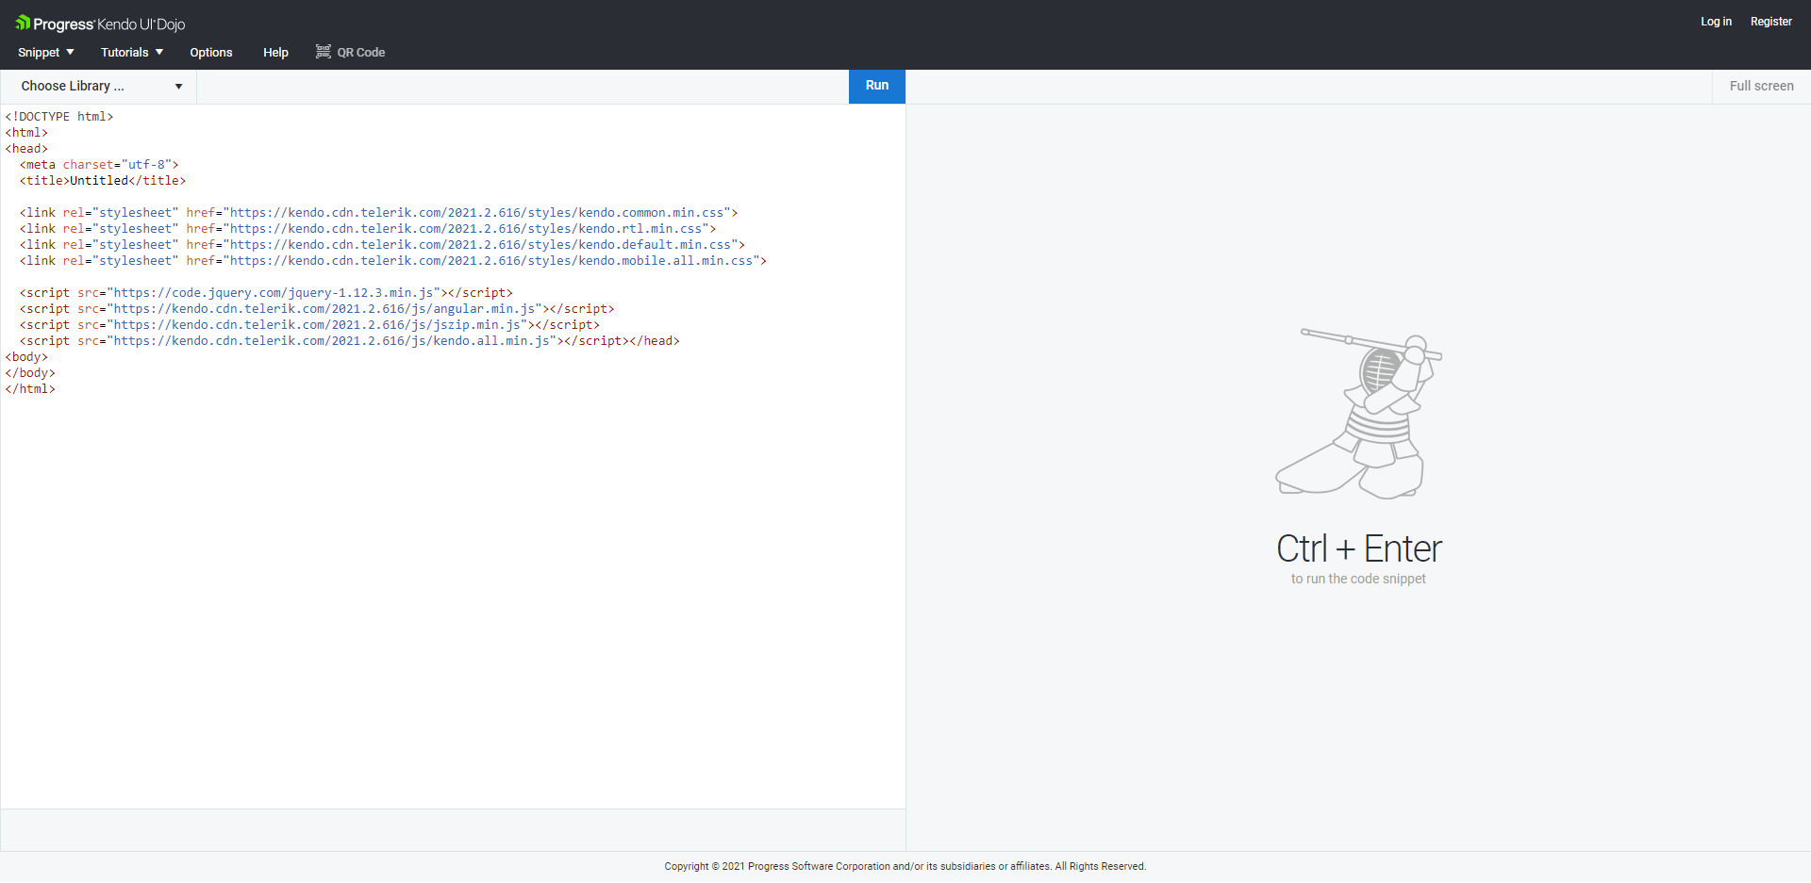Open the Options menu item
Screen dimensions: 1811x883
coord(211,53)
